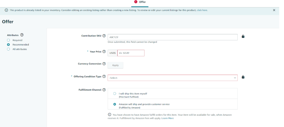284x127 pixels.
Task: Choose I will ship this item myself
Action: coord(115,94)
